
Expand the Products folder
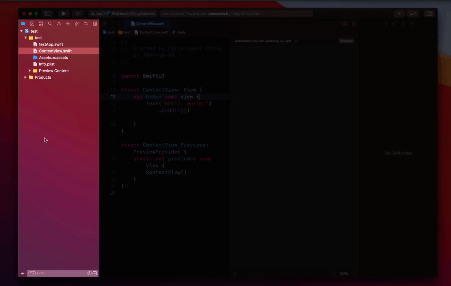pyautogui.click(x=25, y=77)
